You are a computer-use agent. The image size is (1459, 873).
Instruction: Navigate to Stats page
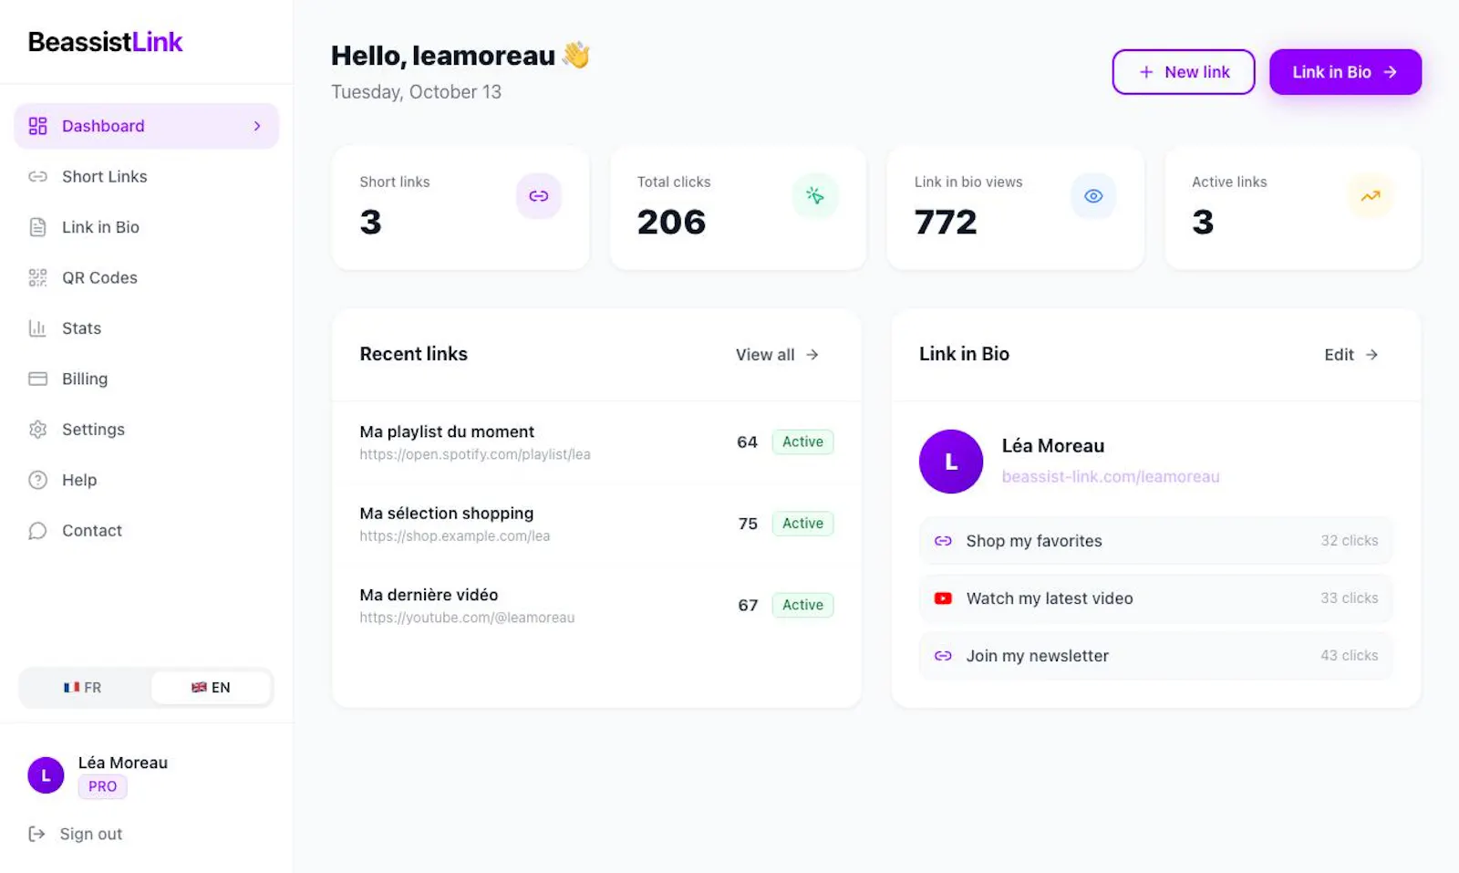146,328
